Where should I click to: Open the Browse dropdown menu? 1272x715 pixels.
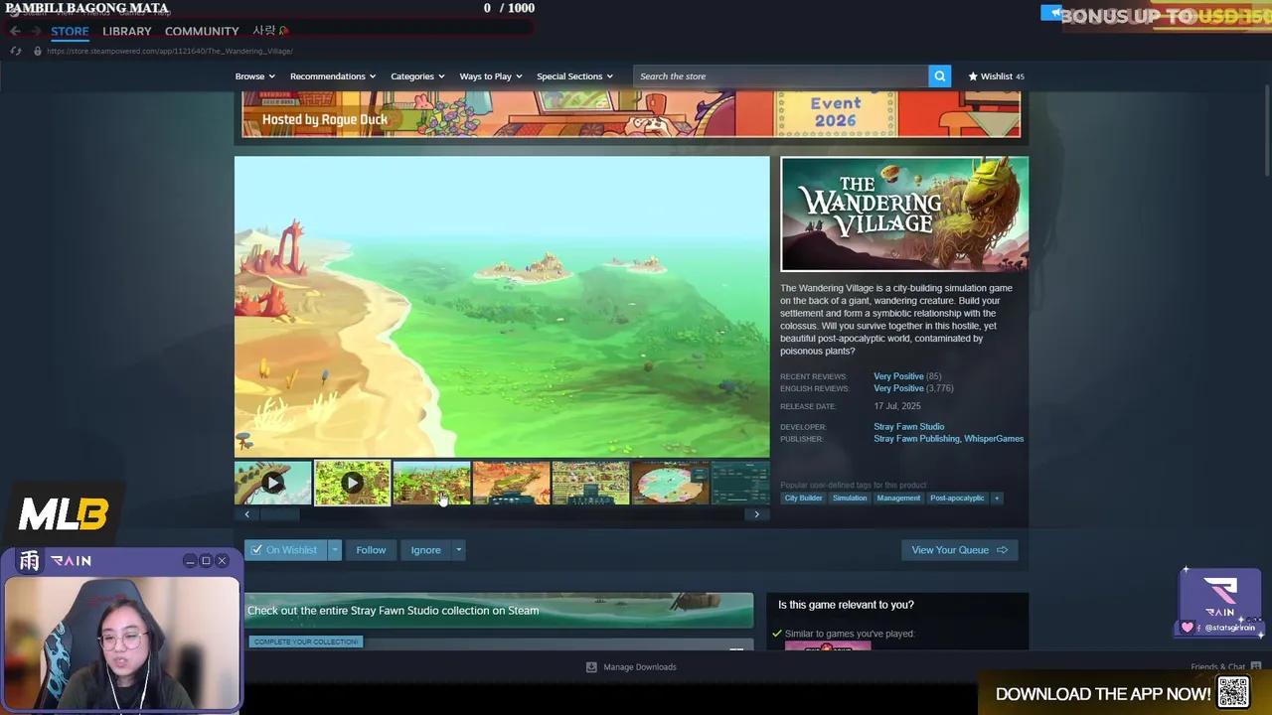254,76
